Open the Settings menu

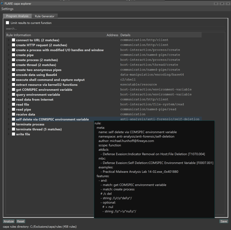[x=7, y=9]
